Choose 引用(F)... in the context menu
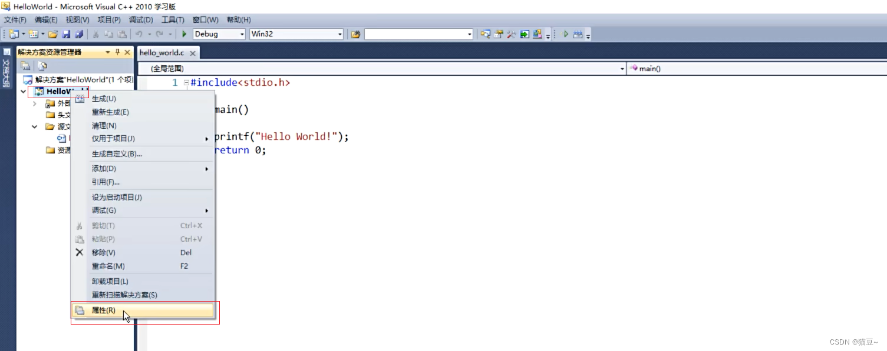The image size is (887, 351). 143,182
